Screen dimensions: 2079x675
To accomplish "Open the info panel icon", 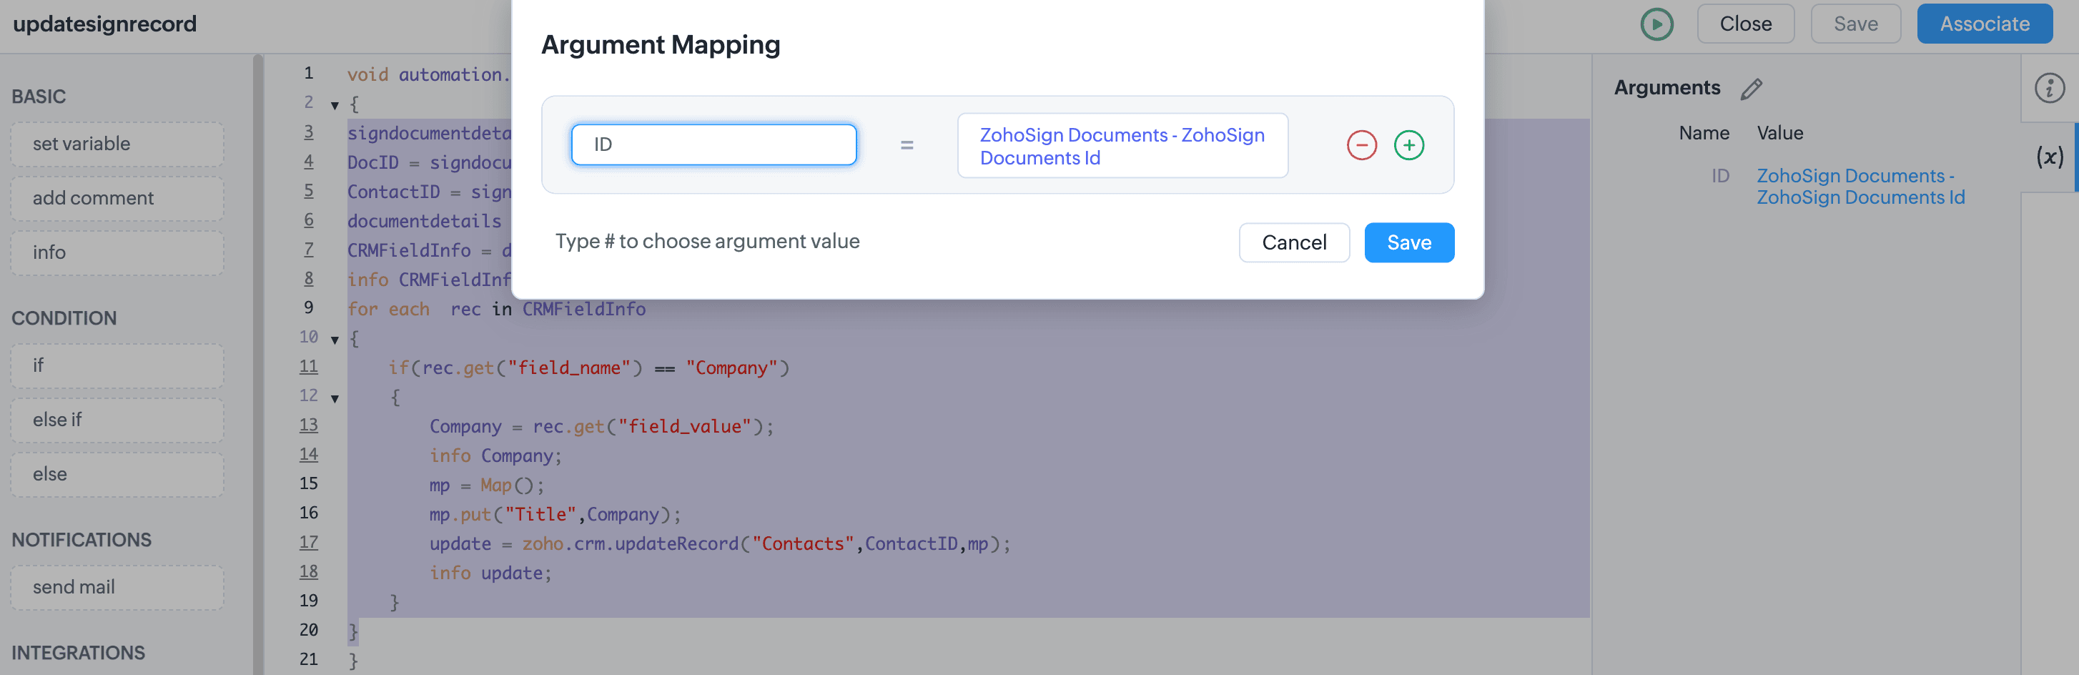I will [2048, 88].
